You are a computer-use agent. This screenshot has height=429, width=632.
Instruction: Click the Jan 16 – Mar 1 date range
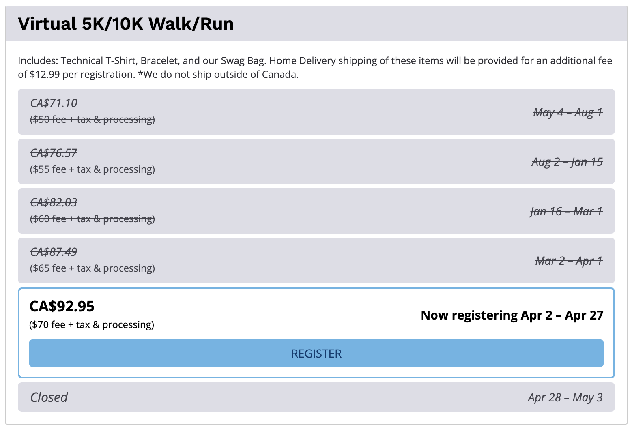(566, 211)
